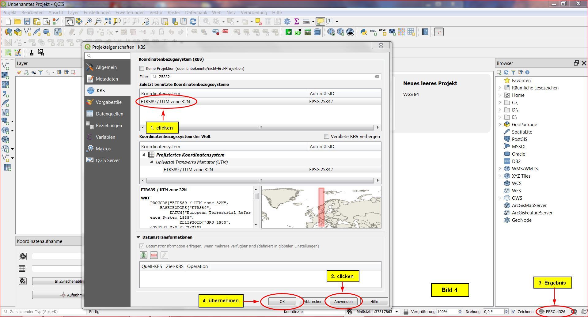
Task: Toggle Veraltete KBS verbergen checkbox
Action: pos(327,136)
